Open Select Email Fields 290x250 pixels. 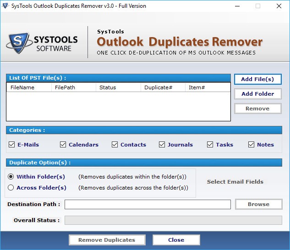coord(235,182)
